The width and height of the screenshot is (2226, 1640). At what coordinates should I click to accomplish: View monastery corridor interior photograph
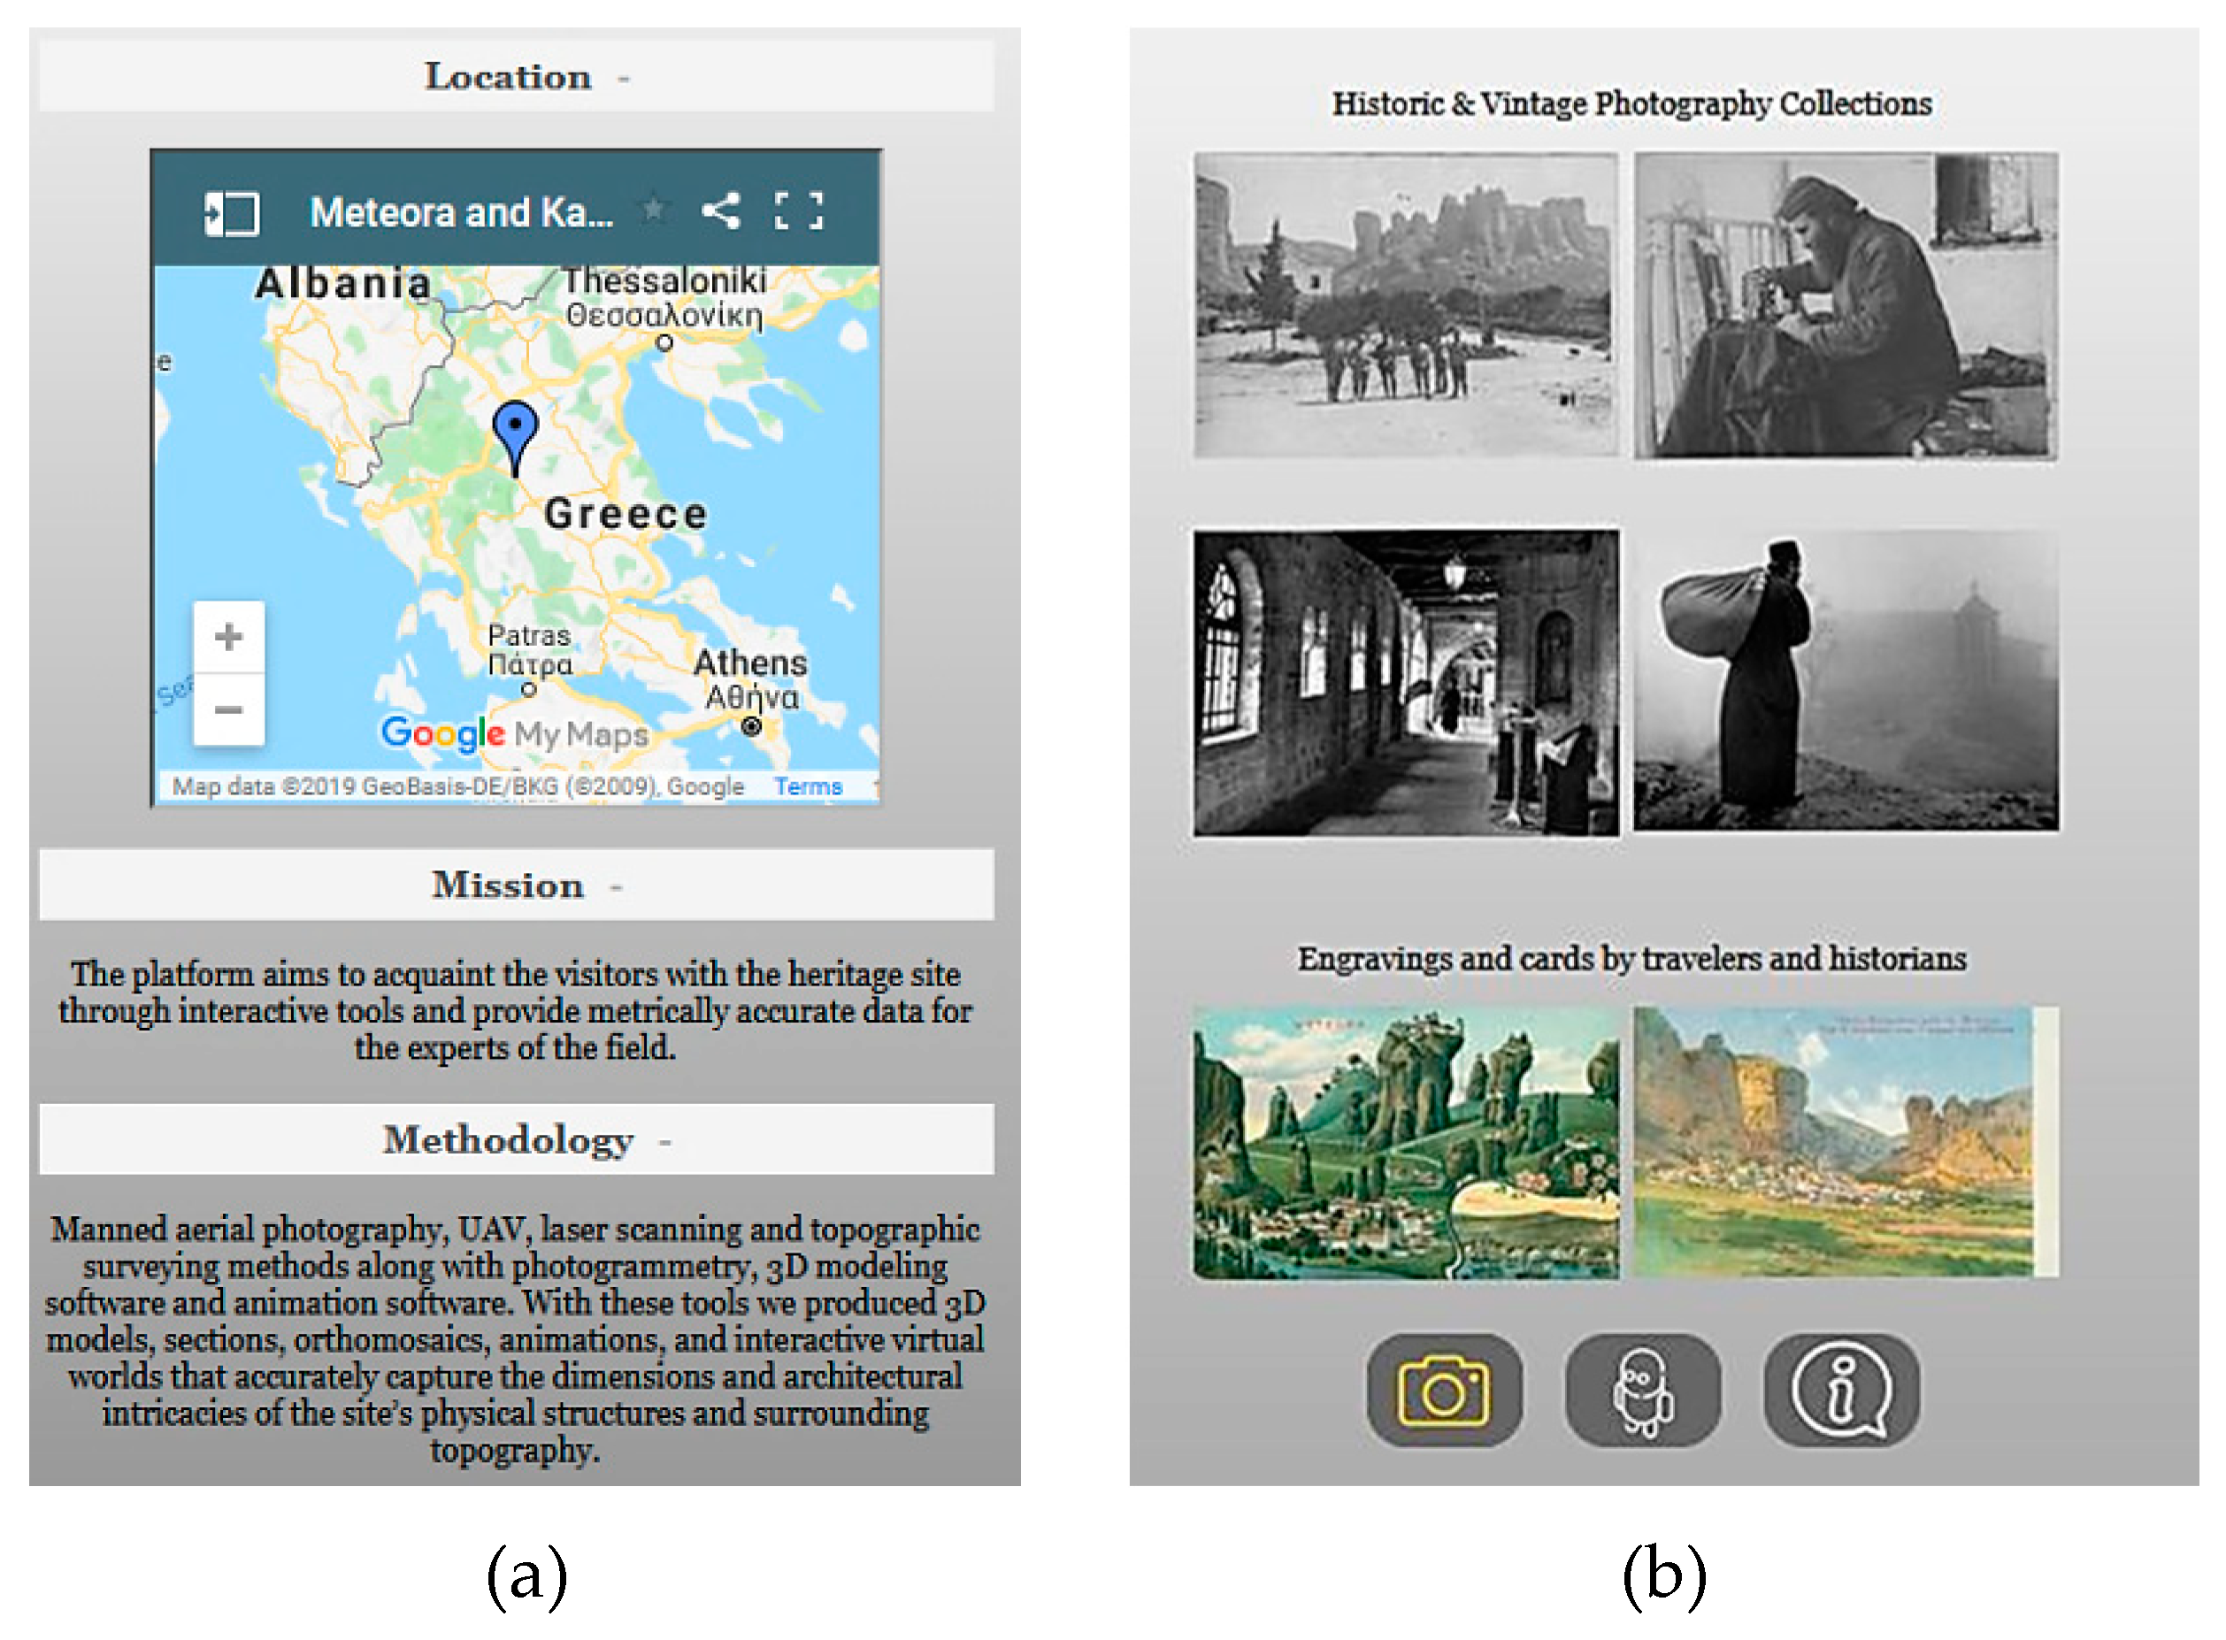click(1405, 682)
